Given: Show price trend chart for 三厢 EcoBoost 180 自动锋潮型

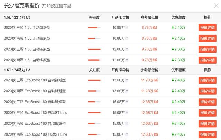Looking at the screenshot, I should click(156, 80).
